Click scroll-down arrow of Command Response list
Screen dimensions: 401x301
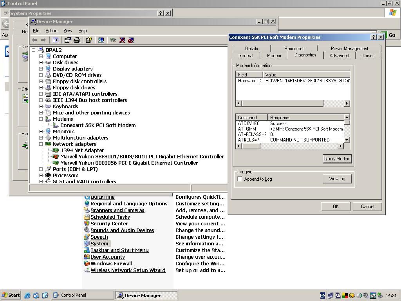tap(347, 140)
